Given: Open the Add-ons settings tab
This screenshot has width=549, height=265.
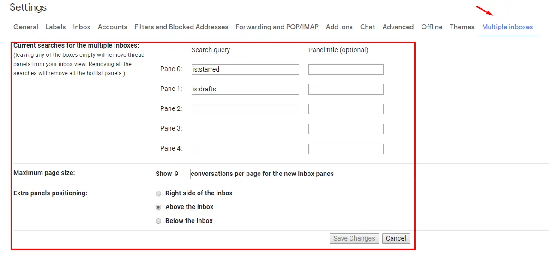Looking at the screenshot, I should tap(339, 27).
